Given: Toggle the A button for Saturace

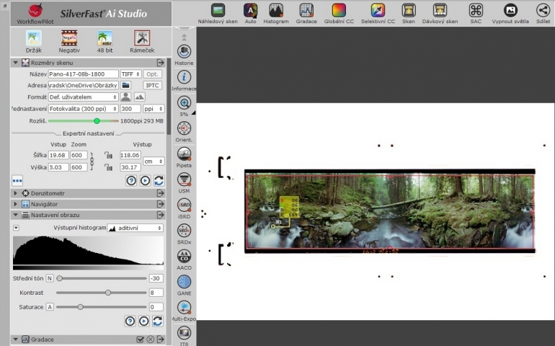Looking at the screenshot, I should click(50, 307).
